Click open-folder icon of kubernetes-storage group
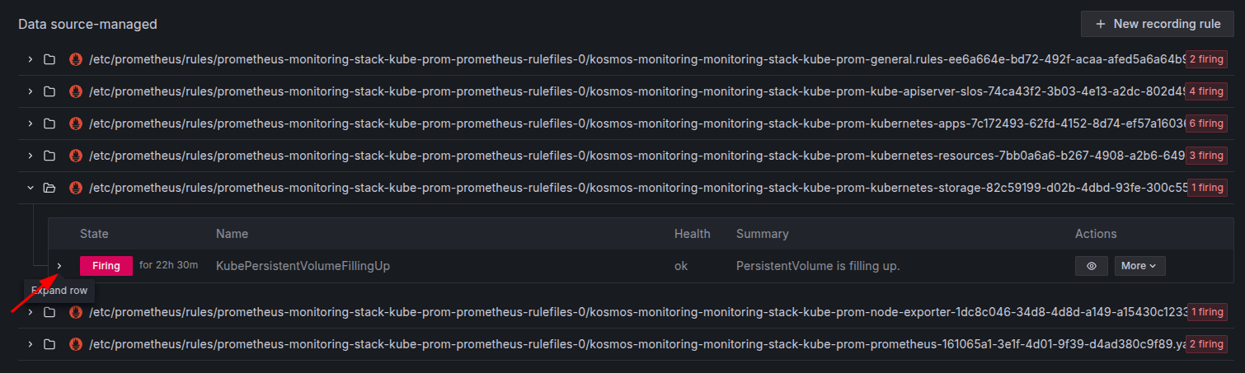This screenshot has height=373, width=1245. 49,188
